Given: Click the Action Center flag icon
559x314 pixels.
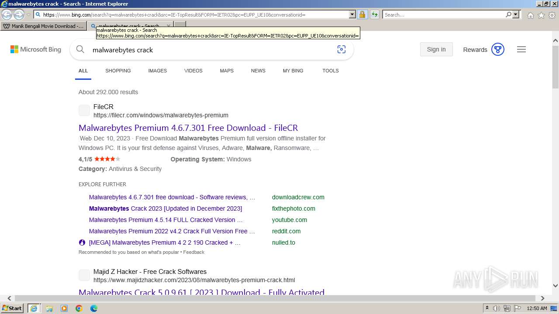Looking at the screenshot, I should point(517,308).
